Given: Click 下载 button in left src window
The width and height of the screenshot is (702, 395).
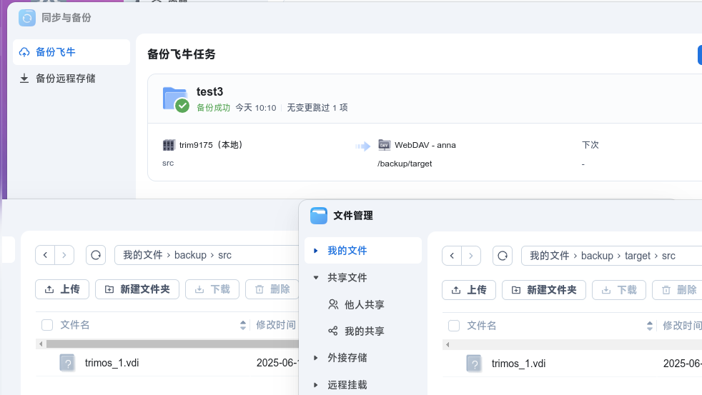Looking at the screenshot, I should (212, 289).
